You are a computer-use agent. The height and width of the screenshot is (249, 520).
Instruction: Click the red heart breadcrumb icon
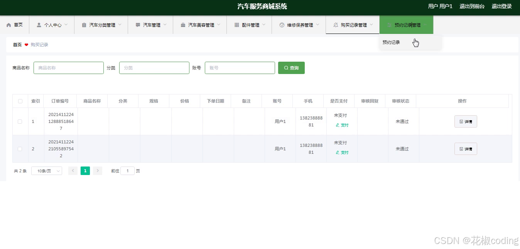(26, 45)
